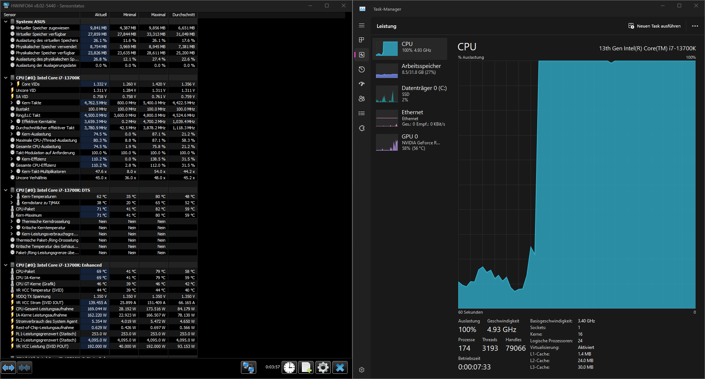Select CPU-Gesamt-Leistungsaufnahme row
Viewport: 705px width, 379px height.
point(99,309)
